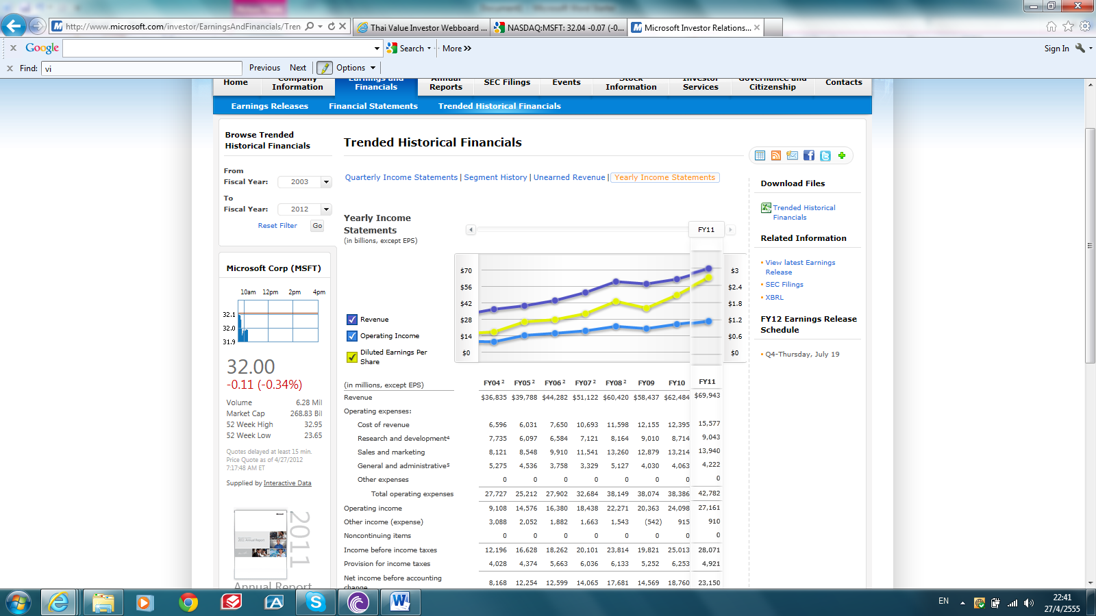Viewport: 1096px width, 616px height.
Task: Open the To Fiscal Year dropdown
Action: pos(326,209)
